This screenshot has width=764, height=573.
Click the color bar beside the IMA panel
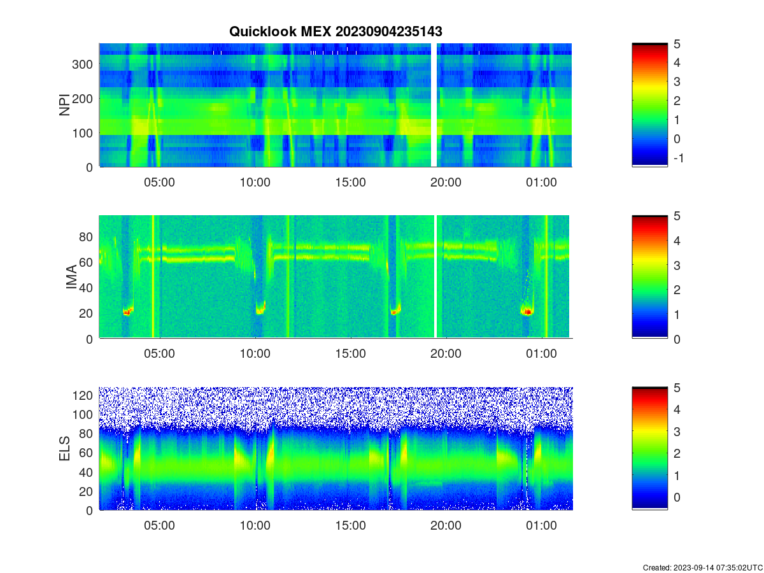(649, 277)
